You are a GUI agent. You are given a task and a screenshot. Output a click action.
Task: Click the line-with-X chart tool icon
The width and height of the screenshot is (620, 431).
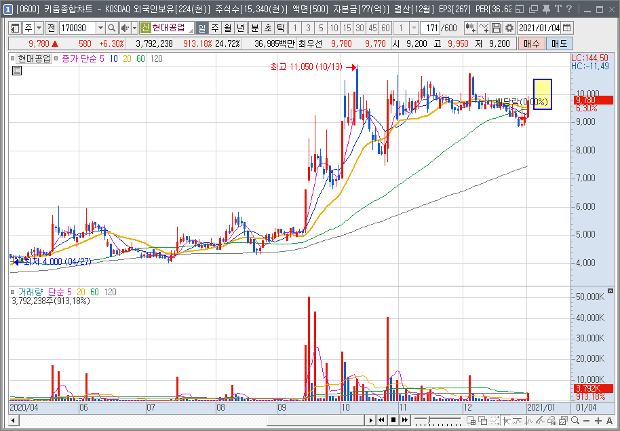(484, 28)
